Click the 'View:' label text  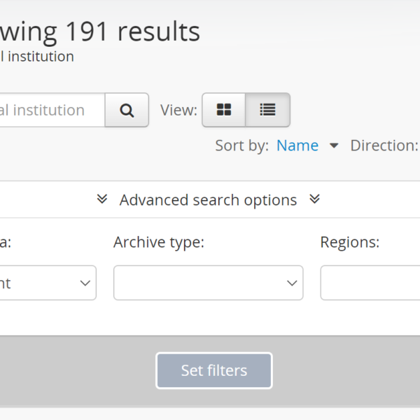tap(178, 110)
